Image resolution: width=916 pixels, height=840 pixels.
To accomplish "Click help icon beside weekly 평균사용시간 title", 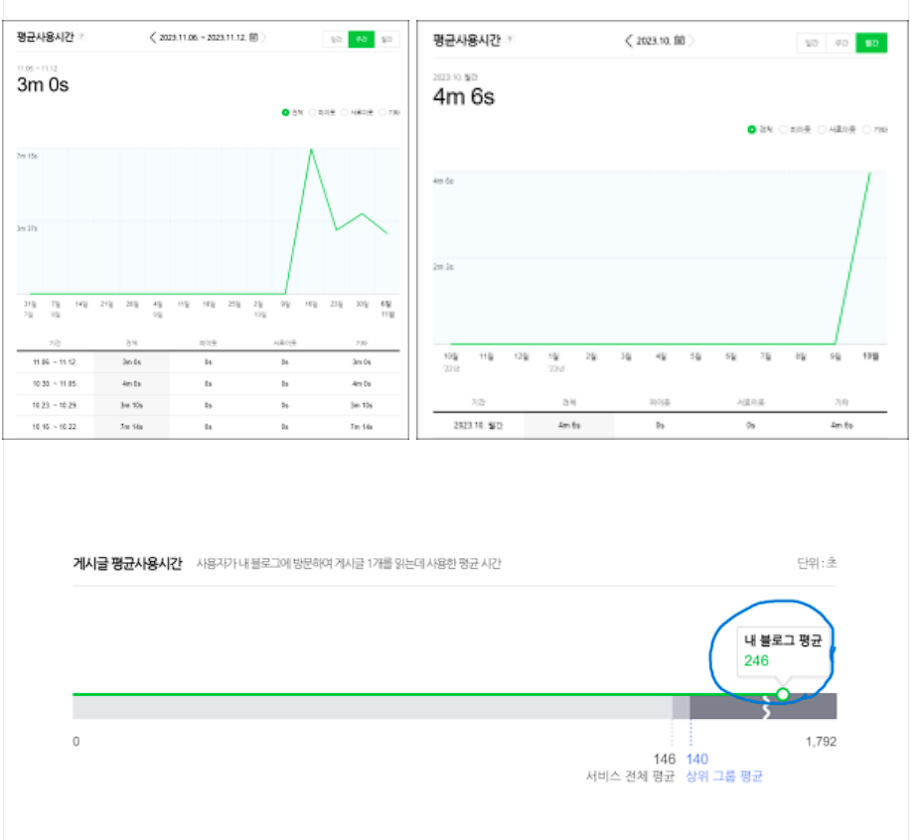I will [82, 37].
